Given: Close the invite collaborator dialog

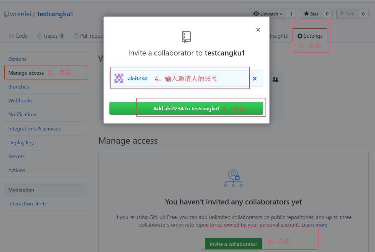Looking at the screenshot, I should click(258, 30).
